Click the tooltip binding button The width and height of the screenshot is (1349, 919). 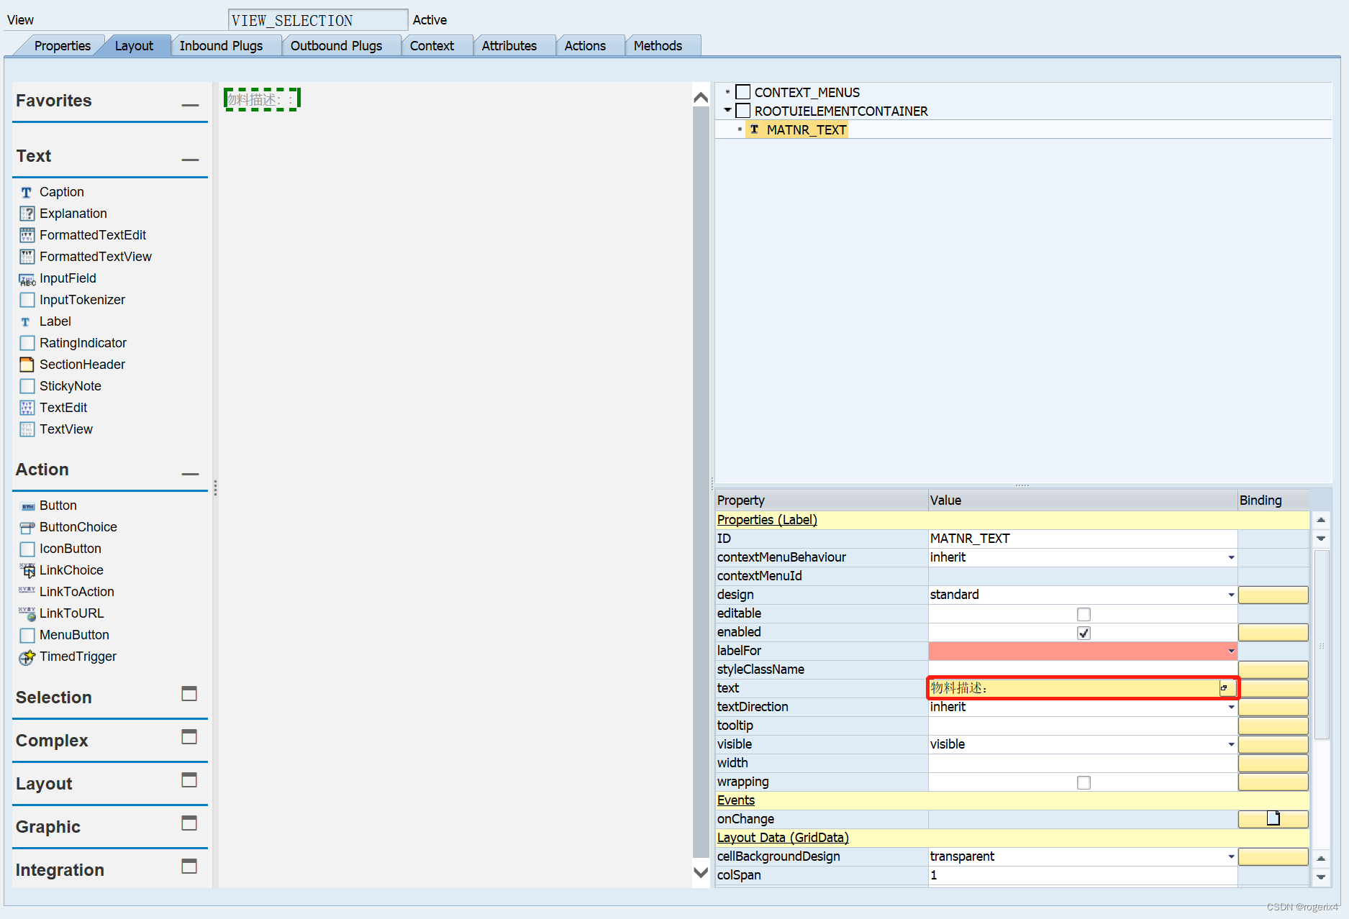click(1273, 726)
